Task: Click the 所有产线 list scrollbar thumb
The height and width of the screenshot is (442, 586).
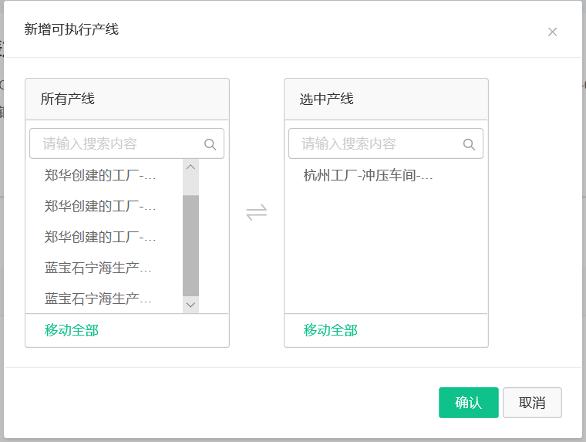Action: (x=190, y=245)
